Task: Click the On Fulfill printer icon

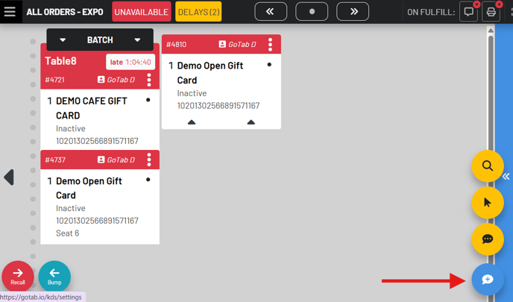Action: point(491,12)
